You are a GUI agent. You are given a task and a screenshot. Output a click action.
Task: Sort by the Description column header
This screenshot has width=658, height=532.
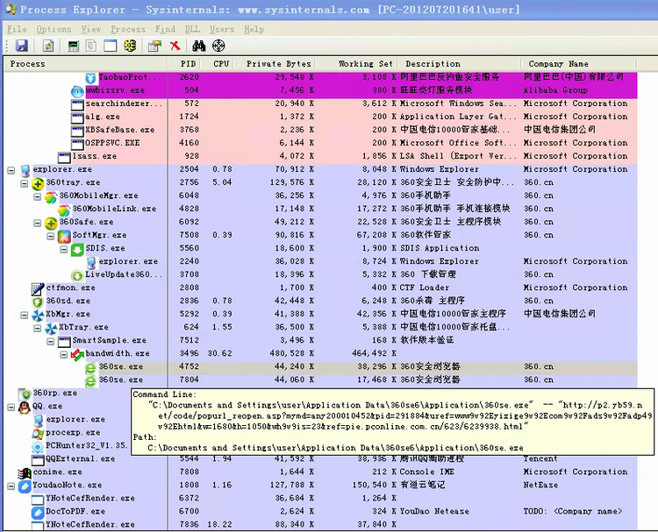click(x=460, y=64)
